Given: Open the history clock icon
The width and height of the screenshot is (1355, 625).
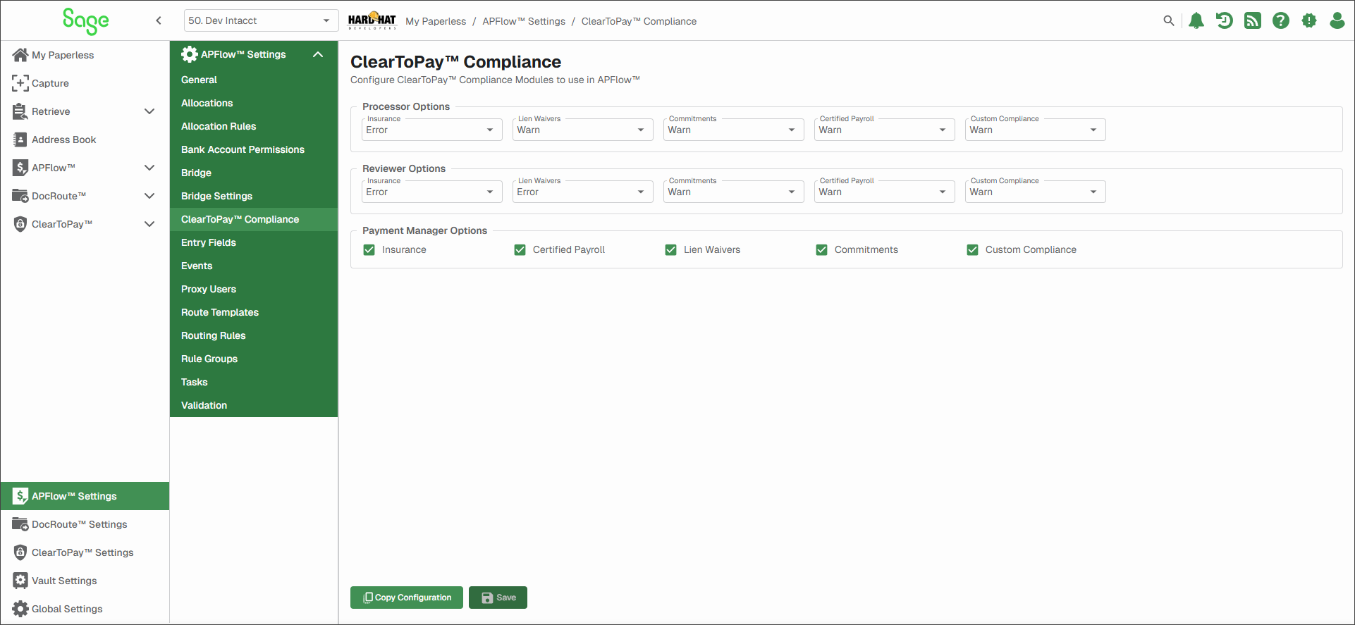Looking at the screenshot, I should point(1225,21).
